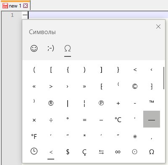Insert the superscript left parenthesis ⁽
168x165 pixels.
[x=118, y=84]
